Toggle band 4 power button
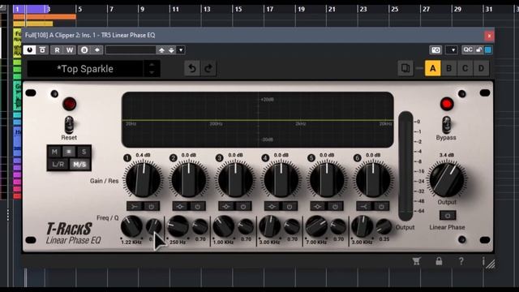Screen dimensions: 519x292 pyautogui.click(x=290, y=207)
